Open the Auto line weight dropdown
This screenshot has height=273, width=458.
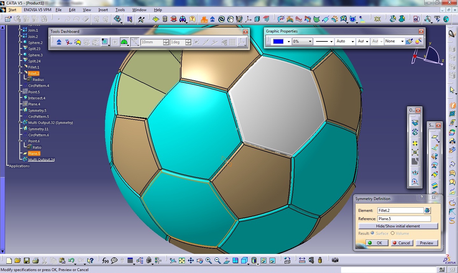tap(353, 41)
